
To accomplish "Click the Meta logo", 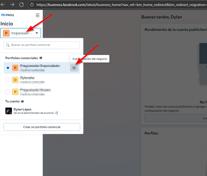I will [x=8, y=15].
